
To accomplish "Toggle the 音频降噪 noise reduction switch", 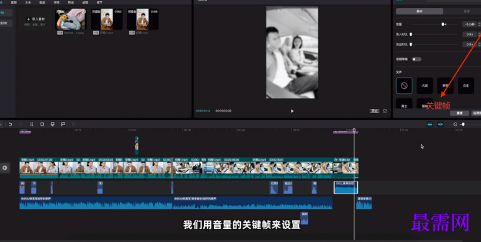I will point(417,59).
